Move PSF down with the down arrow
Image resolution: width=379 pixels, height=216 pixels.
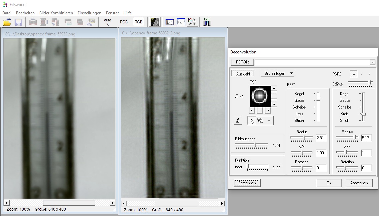274,104
